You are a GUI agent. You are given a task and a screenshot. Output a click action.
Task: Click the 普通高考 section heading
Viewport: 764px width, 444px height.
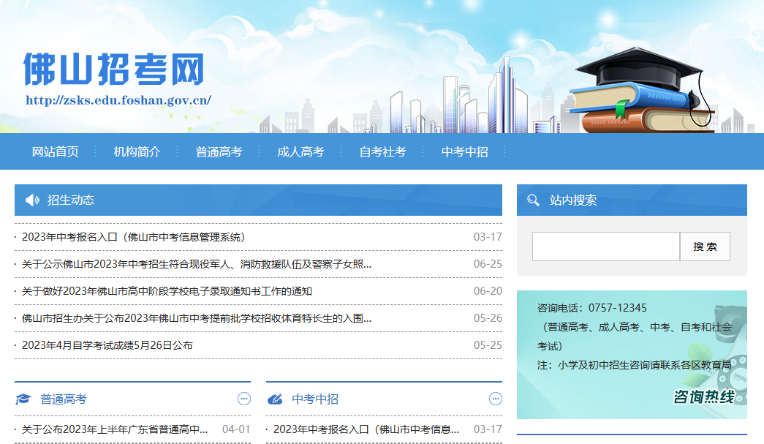pyautogui.click(x=64, y=399)
